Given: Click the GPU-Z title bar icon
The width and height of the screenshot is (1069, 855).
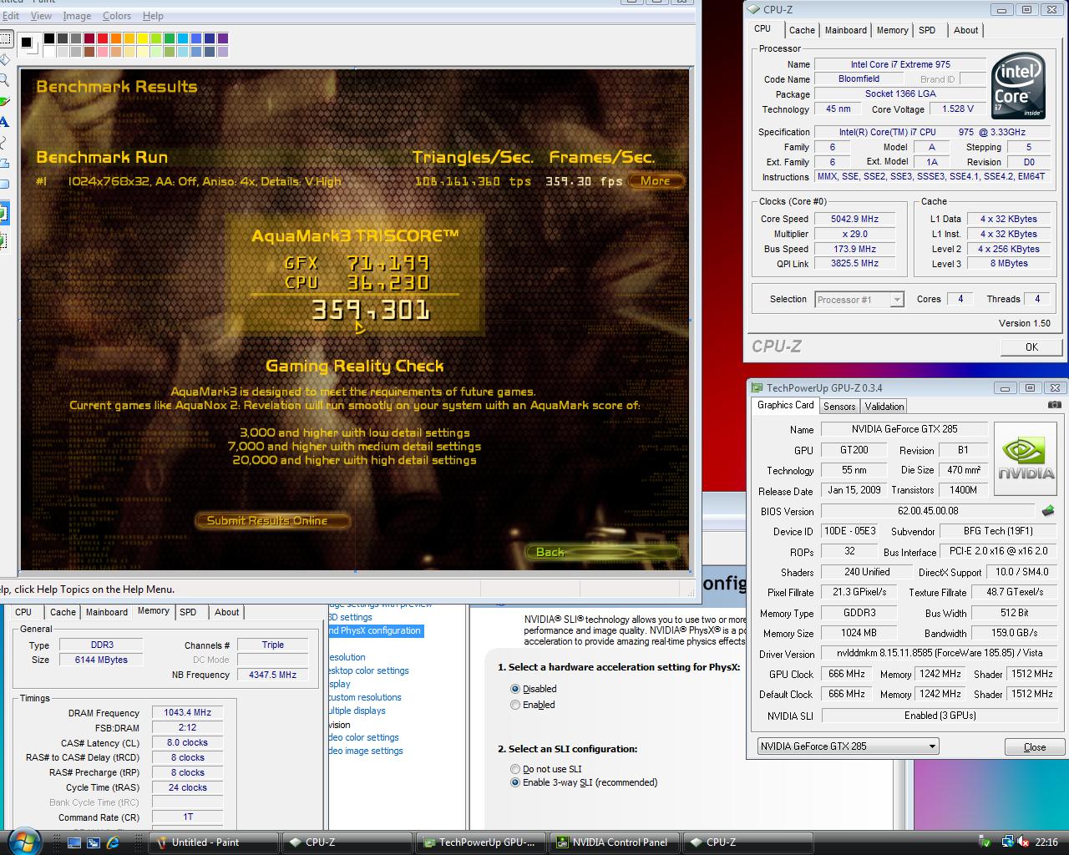Looking at the screenshot, I should 757,387.
